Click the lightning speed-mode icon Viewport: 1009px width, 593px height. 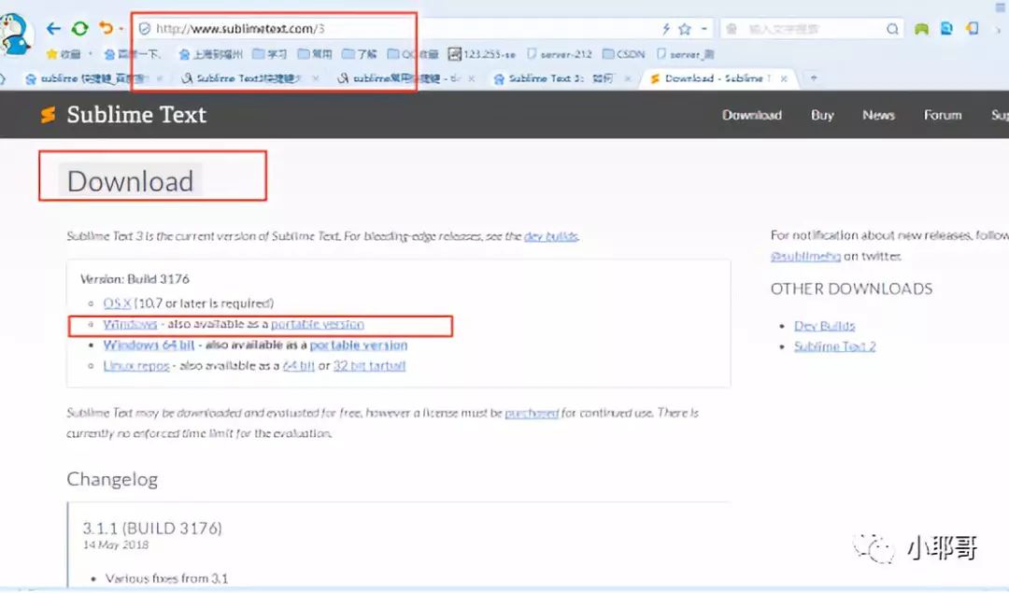(666, 28)
